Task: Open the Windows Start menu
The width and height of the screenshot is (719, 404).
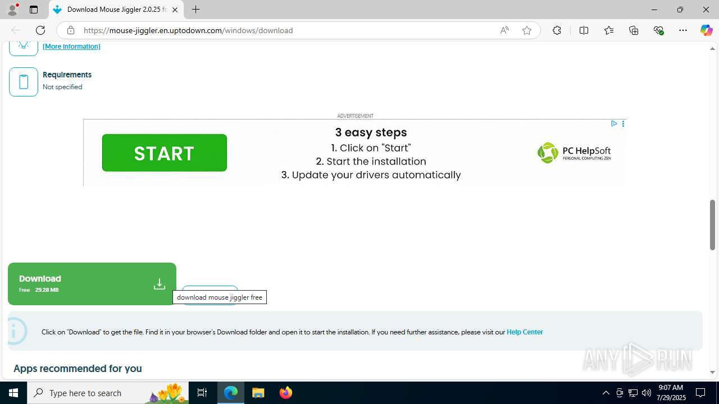Action: (x=13, y=393)
